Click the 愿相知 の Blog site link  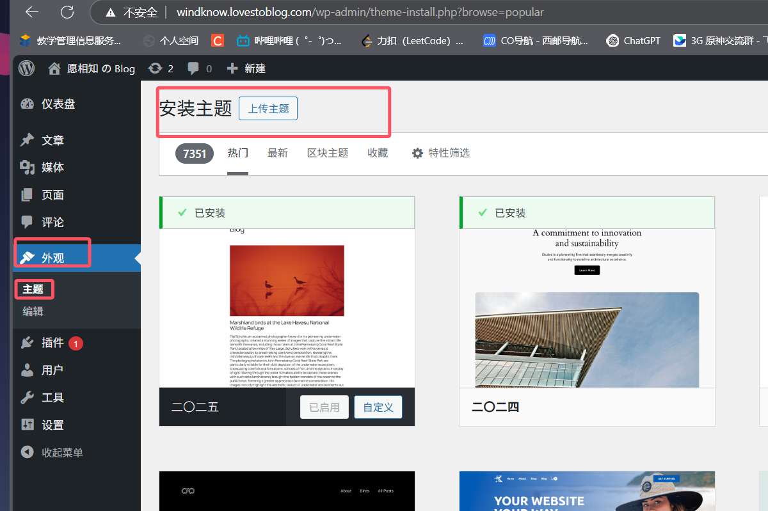point(92,68)
